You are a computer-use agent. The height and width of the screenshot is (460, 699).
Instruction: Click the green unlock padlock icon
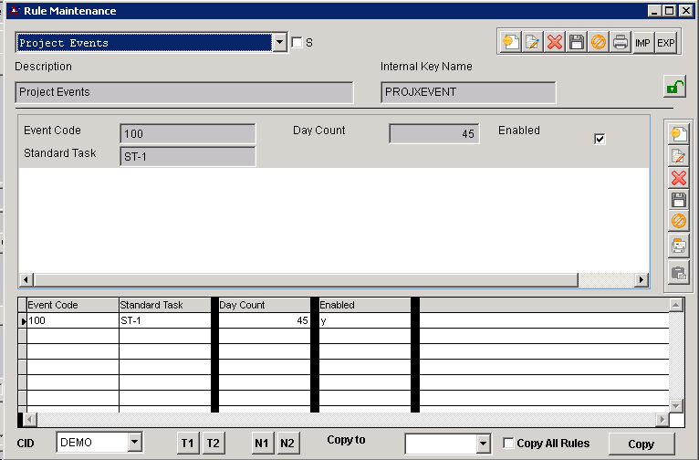tap(674, 88)
